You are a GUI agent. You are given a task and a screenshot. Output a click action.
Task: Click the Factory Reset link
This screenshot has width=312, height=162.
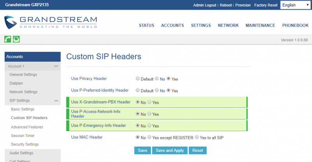[x=266, y=5]
